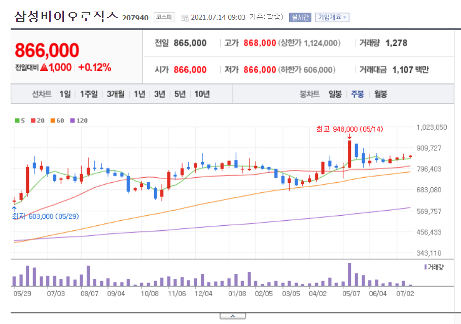Viewport: 461px width, 324px height.
Task: Click the 하한가 606,000 lower limit text
Action: (x=307, y=70)
